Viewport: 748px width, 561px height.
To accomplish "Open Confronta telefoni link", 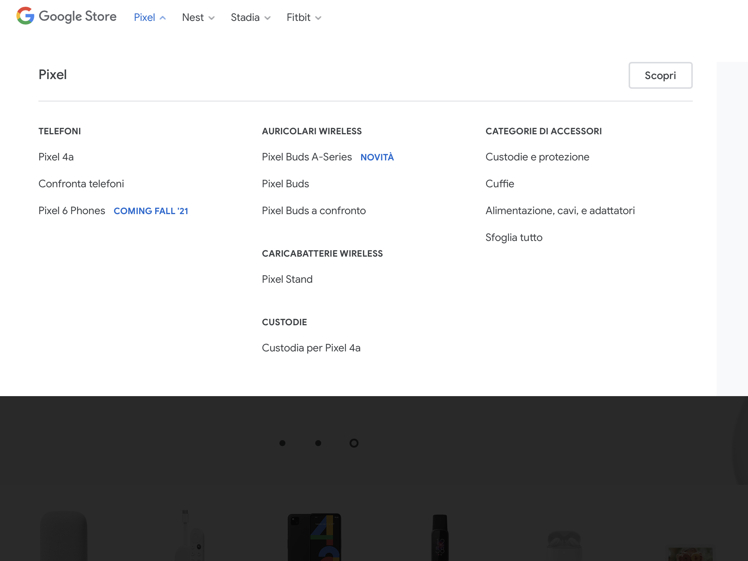I will [81, 184].
